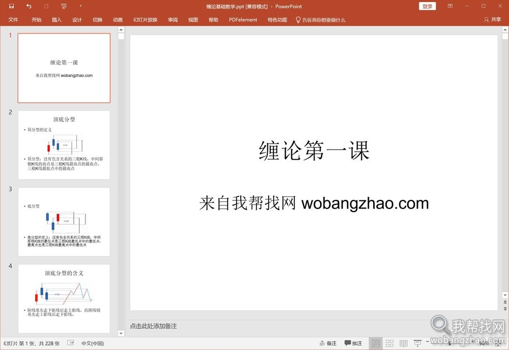Open the 幻灯片放映 ribbon tab
The width and height of the screenshot is (509, 350).
[x=145, y=20]
